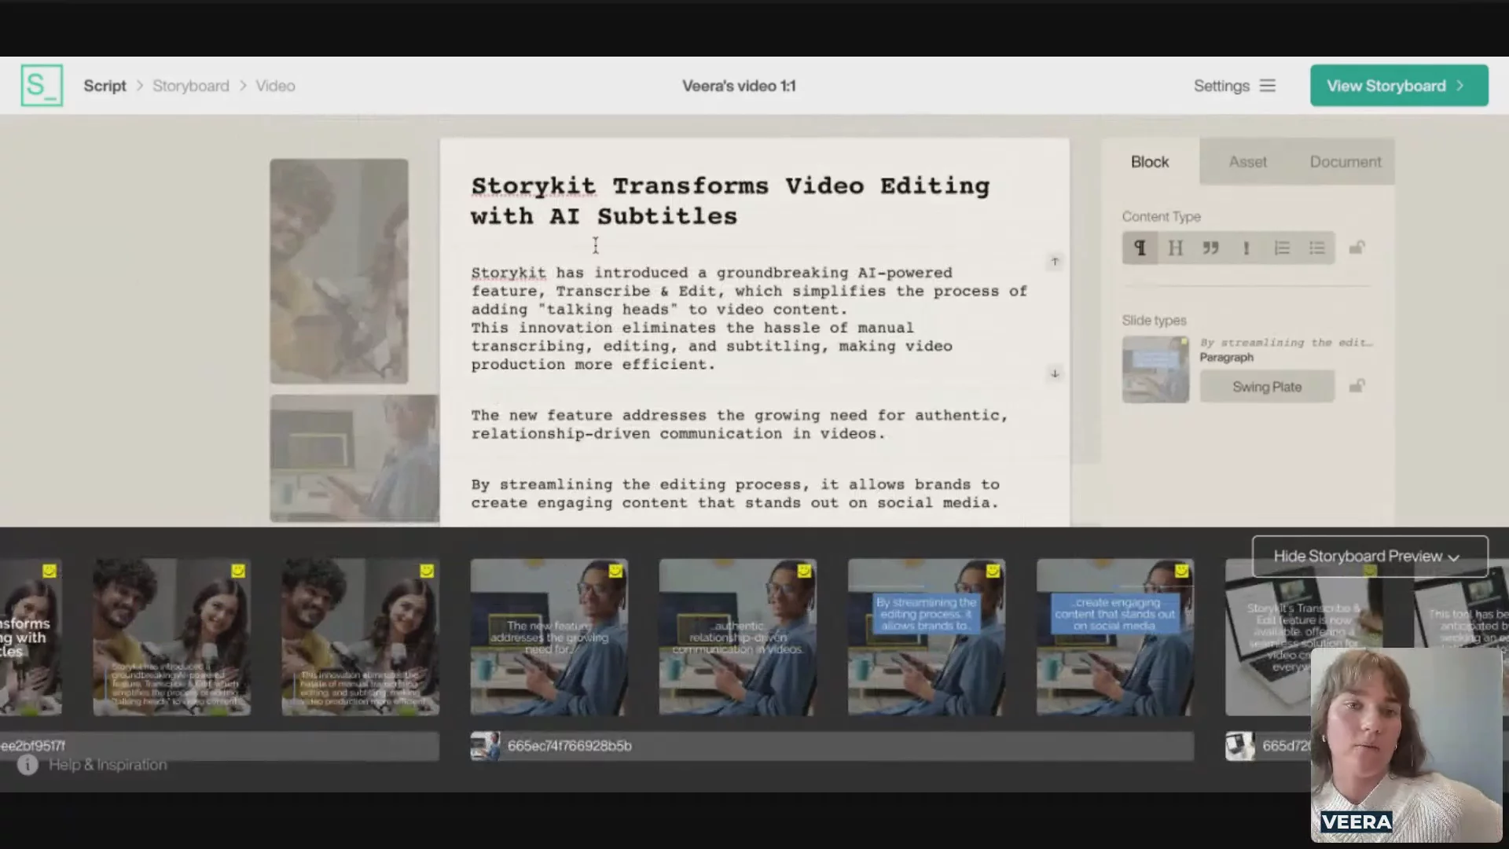This screenshot has height=849, width=1509.
Task: Click smiley badge on 'authentic relationship-driven' slide
Action: point(804,571)
